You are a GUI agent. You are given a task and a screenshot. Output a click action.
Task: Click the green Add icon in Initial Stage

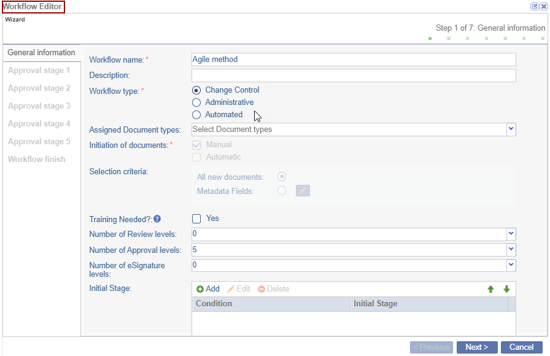point(200,289)
